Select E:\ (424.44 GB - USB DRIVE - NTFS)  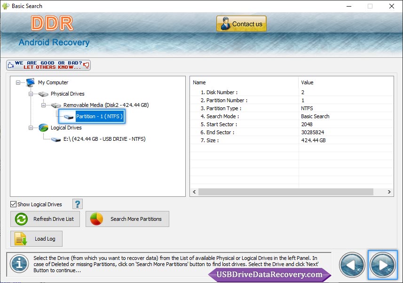(104, 139)
